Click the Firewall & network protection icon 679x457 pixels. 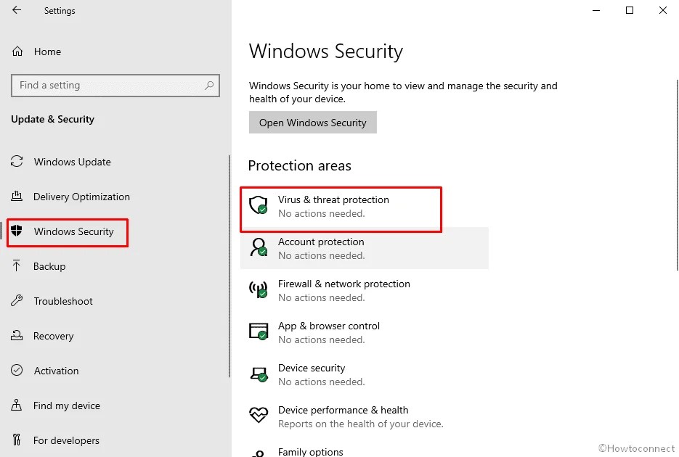(x=260, y=289)
